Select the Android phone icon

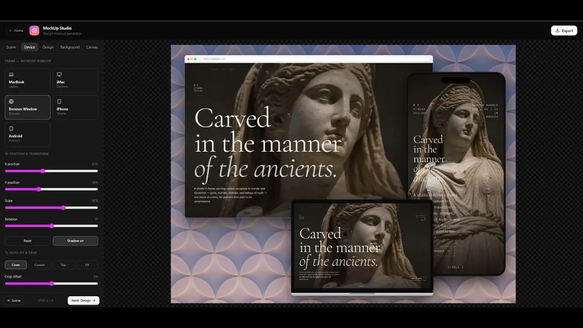coord(11,128)
